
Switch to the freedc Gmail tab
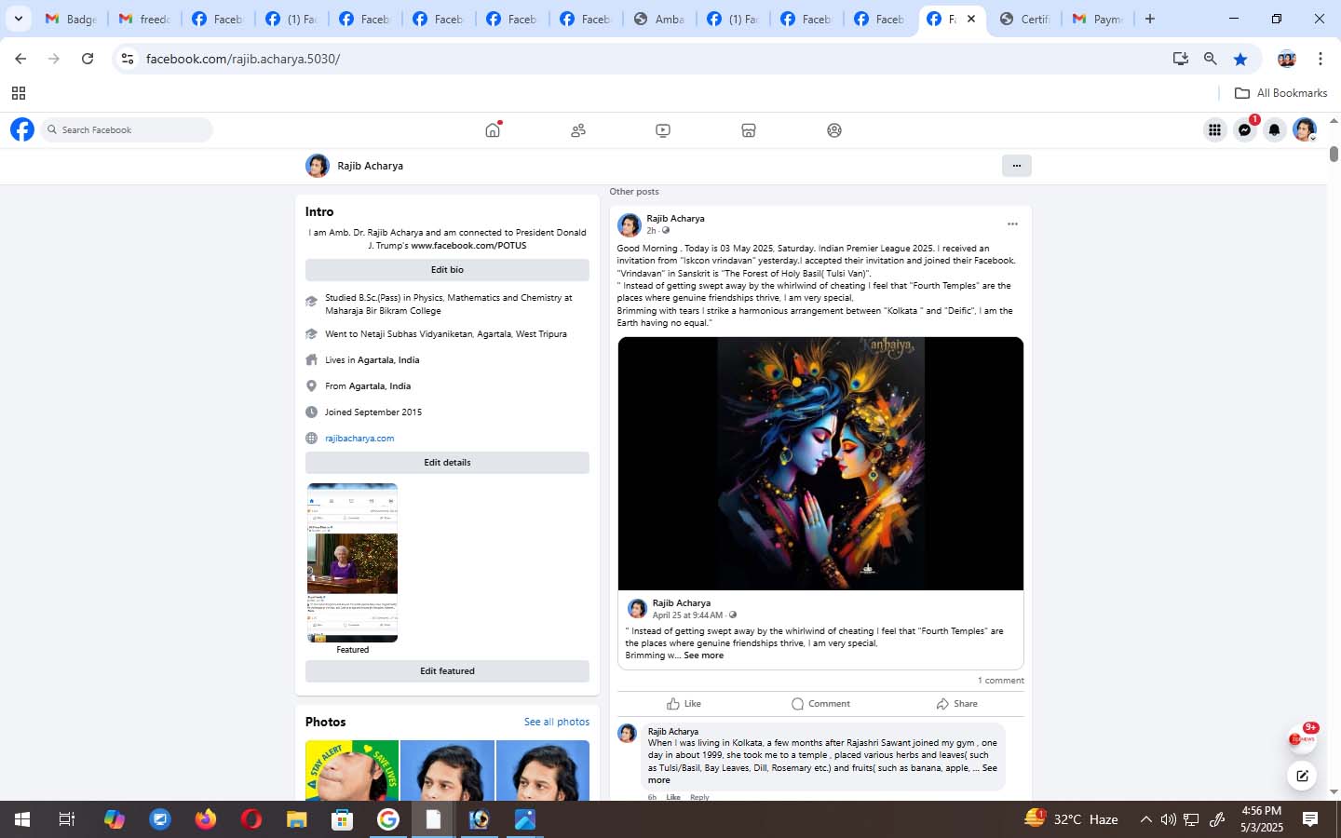144,19
